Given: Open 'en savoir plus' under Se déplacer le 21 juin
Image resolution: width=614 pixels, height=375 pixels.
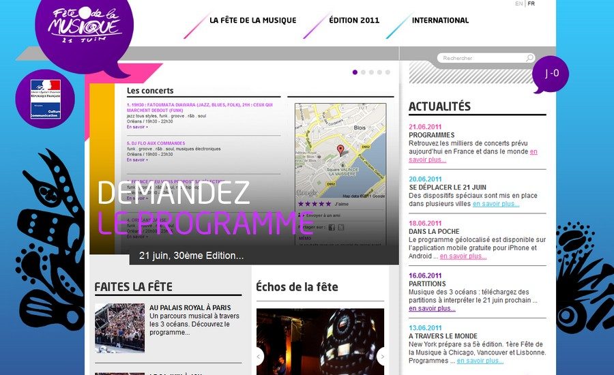Looking at the screenshot, I should click(496, 204).
